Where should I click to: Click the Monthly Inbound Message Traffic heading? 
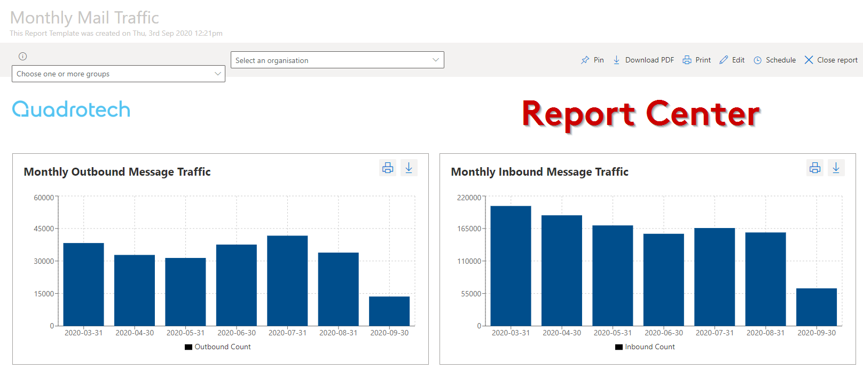(x=539, y=171)
